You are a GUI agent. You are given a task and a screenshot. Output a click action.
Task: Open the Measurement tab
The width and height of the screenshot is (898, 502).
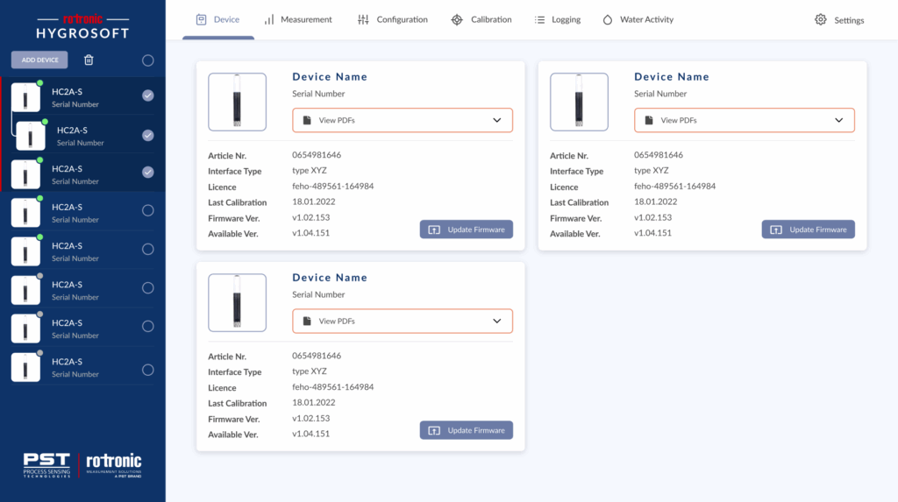click(x=298, y=19)
